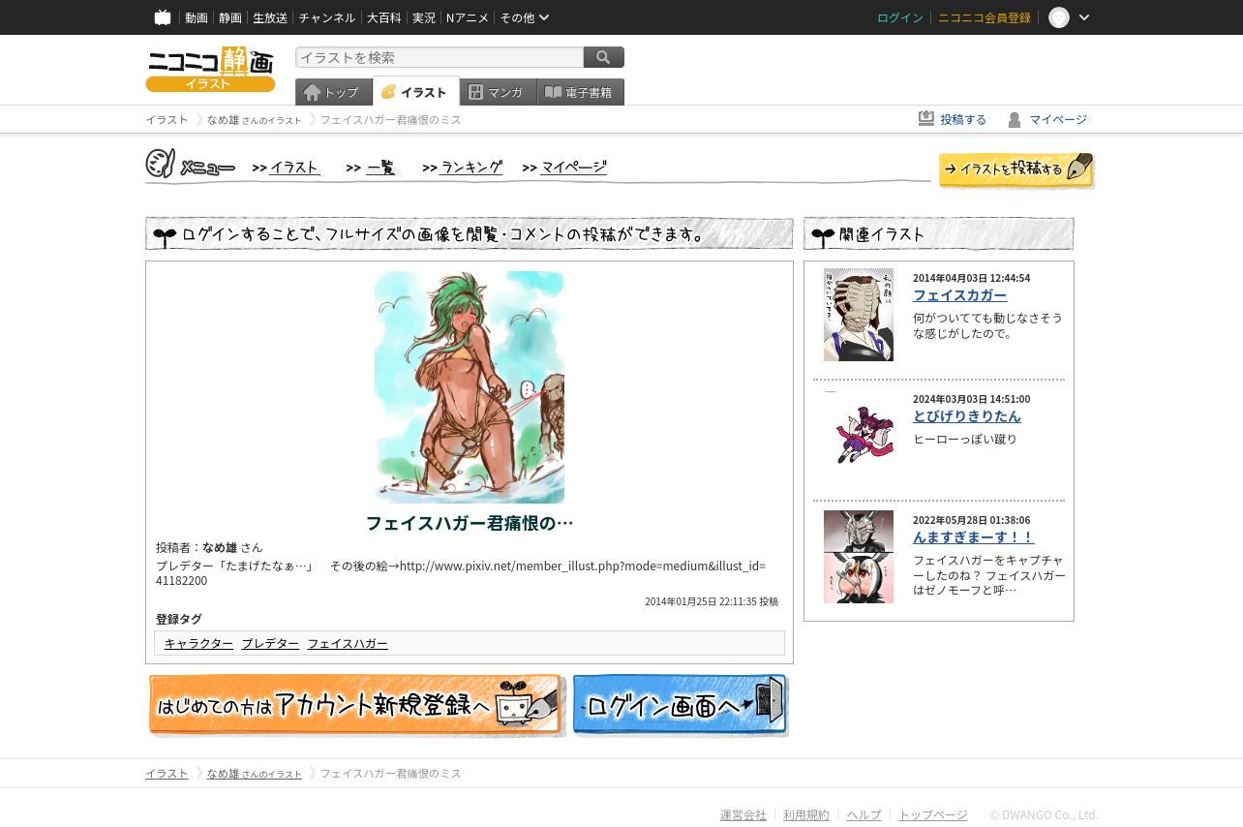This screenshot has height=827, width=1243.
Task: Click ニコニコ会員登録 link in header
Action: tap(985, 17)
